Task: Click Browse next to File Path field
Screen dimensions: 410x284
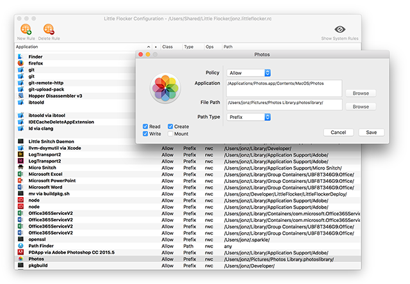Action: point(361,106)
